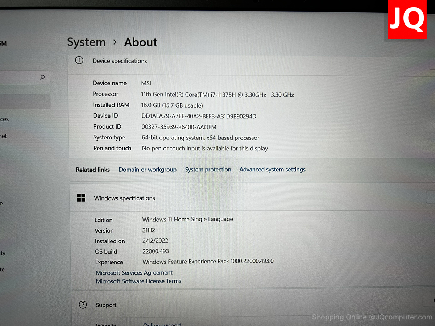Select the Device ID value DD1AEA79

click(x=199, y=116)
